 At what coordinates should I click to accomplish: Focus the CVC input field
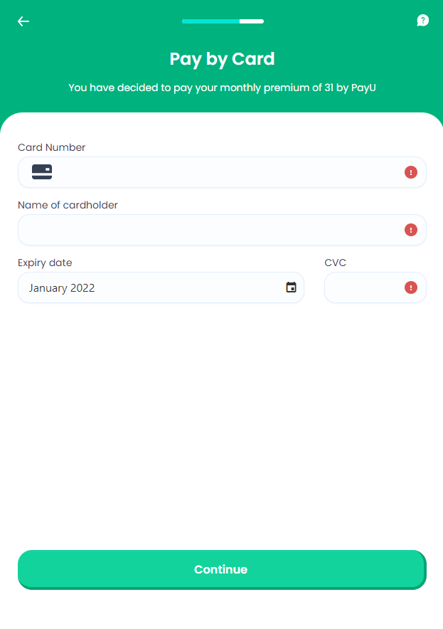click(375, 287)
